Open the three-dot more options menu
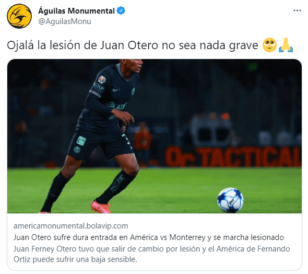308x274 pixels. tap(297, 10)
